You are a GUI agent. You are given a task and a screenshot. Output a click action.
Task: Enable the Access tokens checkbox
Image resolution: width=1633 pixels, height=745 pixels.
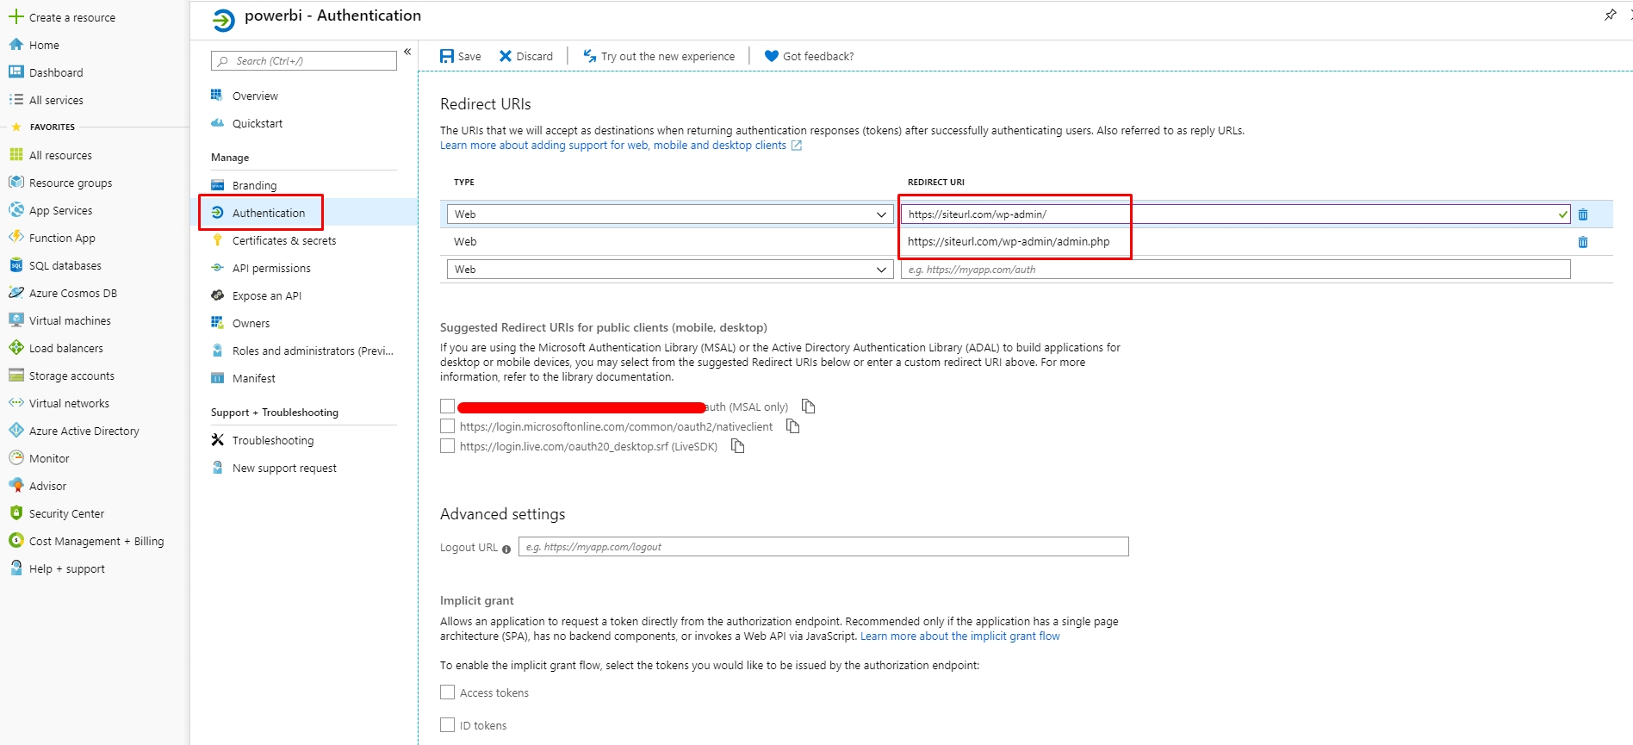[x=447, y=692]
